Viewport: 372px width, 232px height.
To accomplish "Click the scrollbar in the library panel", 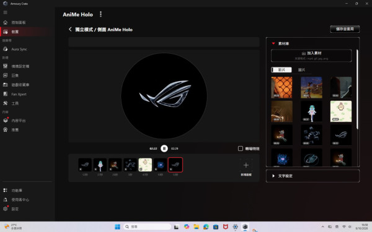I will (357, 90).
